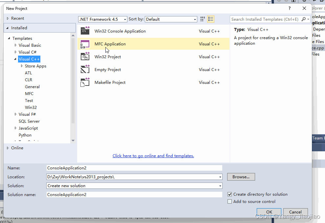Close the New Project dialog

[x=304, y=8]
